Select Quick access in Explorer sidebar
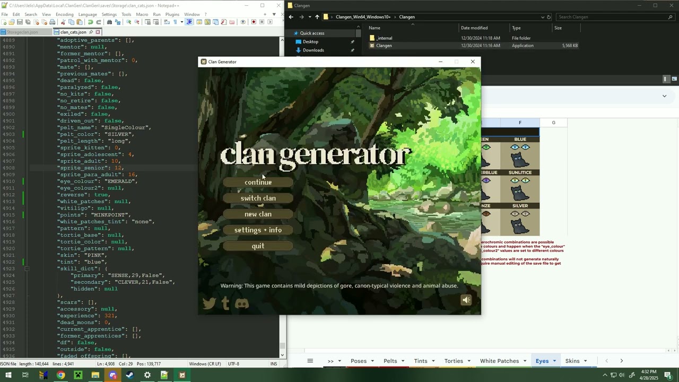 click(312, 33)
